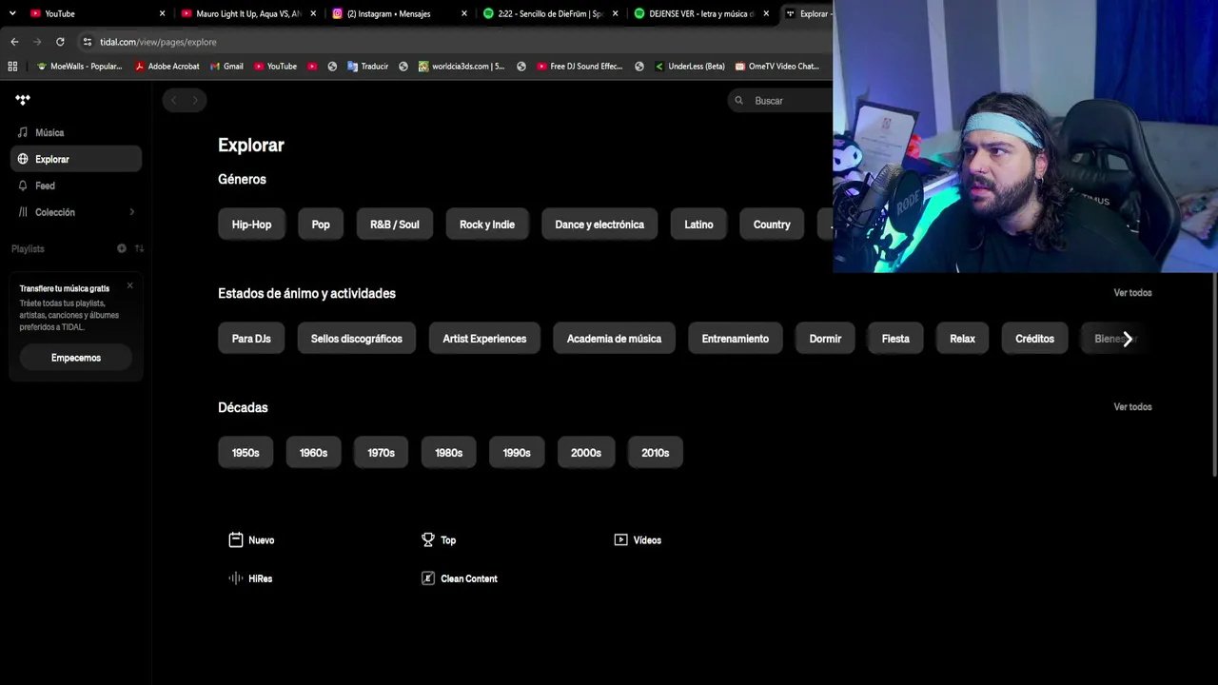Browse Sellos discográficos
The height and width of the screenshot is (685, 1218).
357,339
